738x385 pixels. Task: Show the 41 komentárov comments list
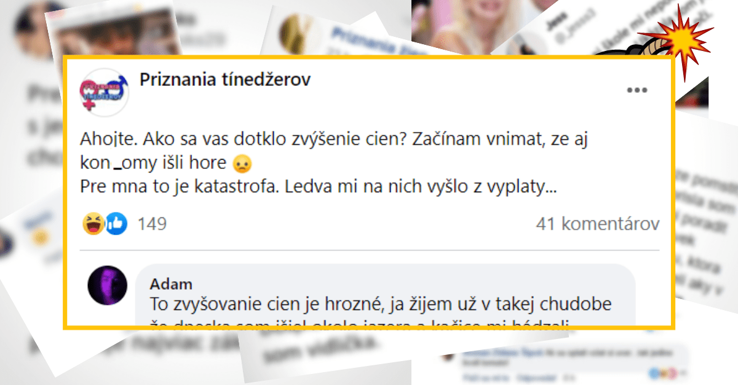[x=598, y=224]
